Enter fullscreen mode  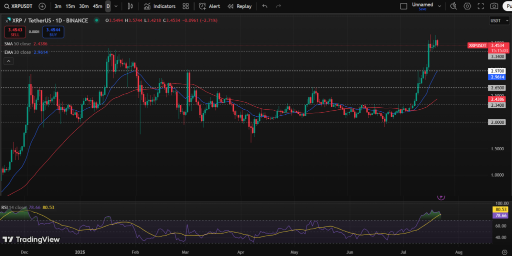[480, 6]
